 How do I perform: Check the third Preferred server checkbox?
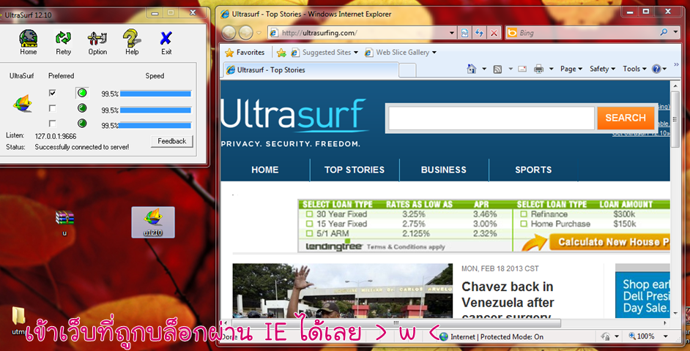[x=52, y=124]
